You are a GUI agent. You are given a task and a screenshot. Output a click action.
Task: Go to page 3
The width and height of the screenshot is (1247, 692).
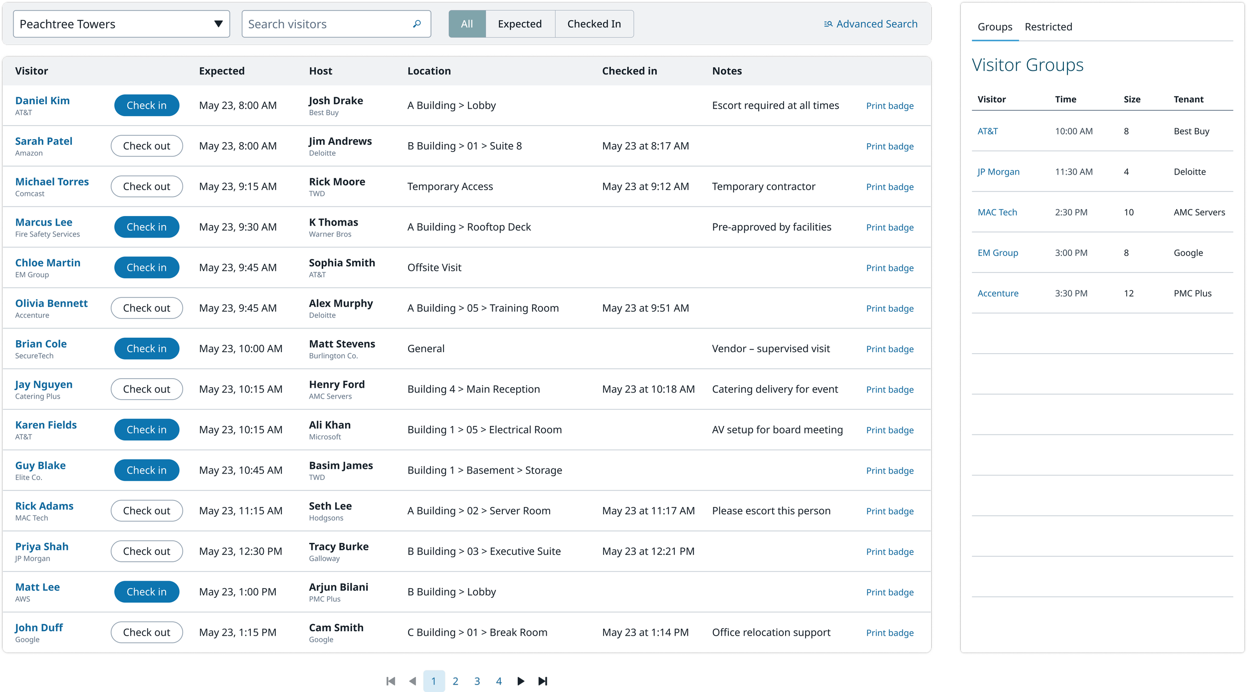tap(477, 681)
